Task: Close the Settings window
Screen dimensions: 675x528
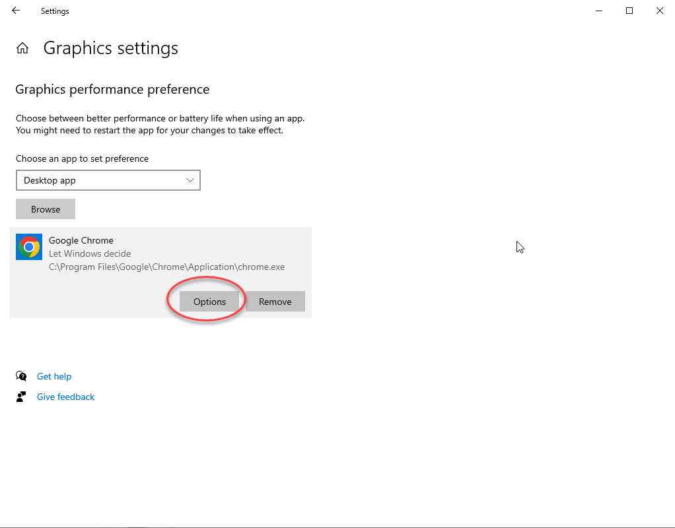Action: click(x=660, y=11)
